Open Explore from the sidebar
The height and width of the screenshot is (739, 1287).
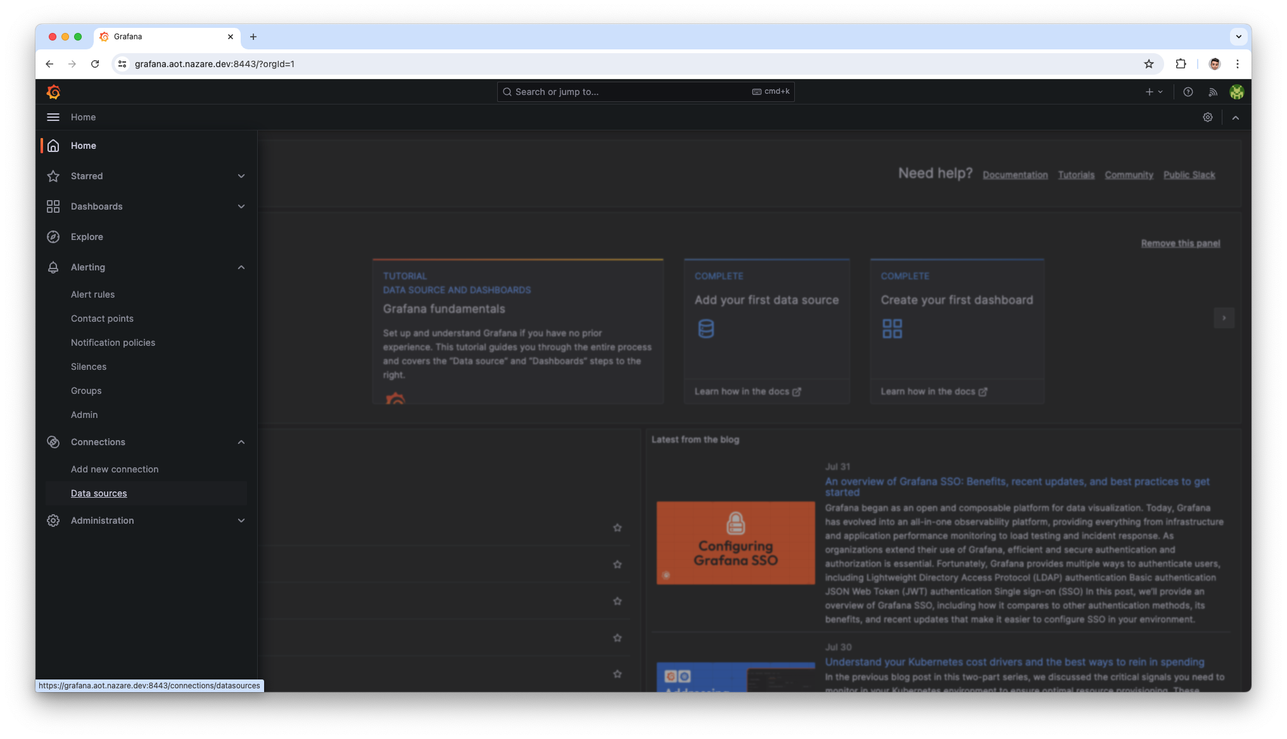[x=87, y=237]
